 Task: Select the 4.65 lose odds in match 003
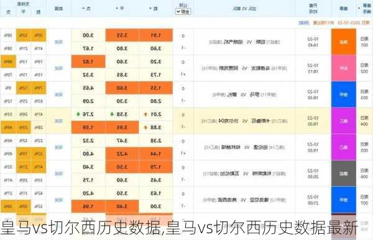pos(88,88)
